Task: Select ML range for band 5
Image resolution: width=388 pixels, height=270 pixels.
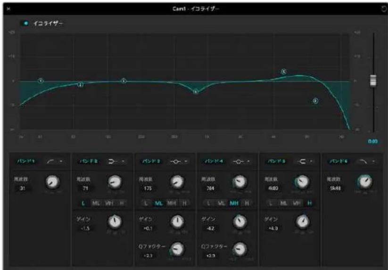Action: coord(284,203)
